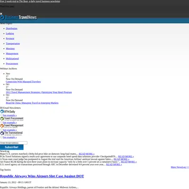The height and width of the screenshot is (189, 189).
Task: Read more about ARC December transactions
Action: point(114,164)
